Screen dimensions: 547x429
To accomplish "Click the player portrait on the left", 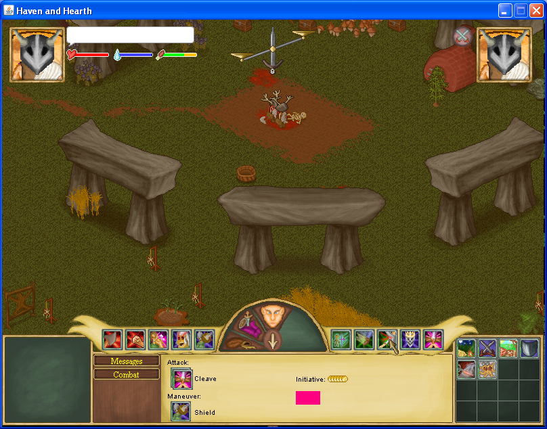I will coord(37,55).
